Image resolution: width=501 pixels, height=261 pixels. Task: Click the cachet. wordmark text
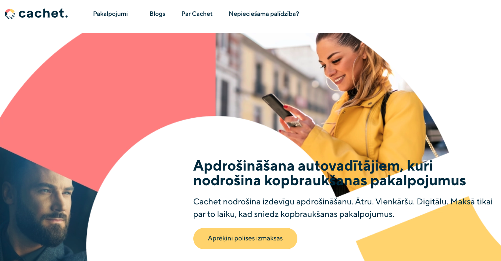coord(43,14)
